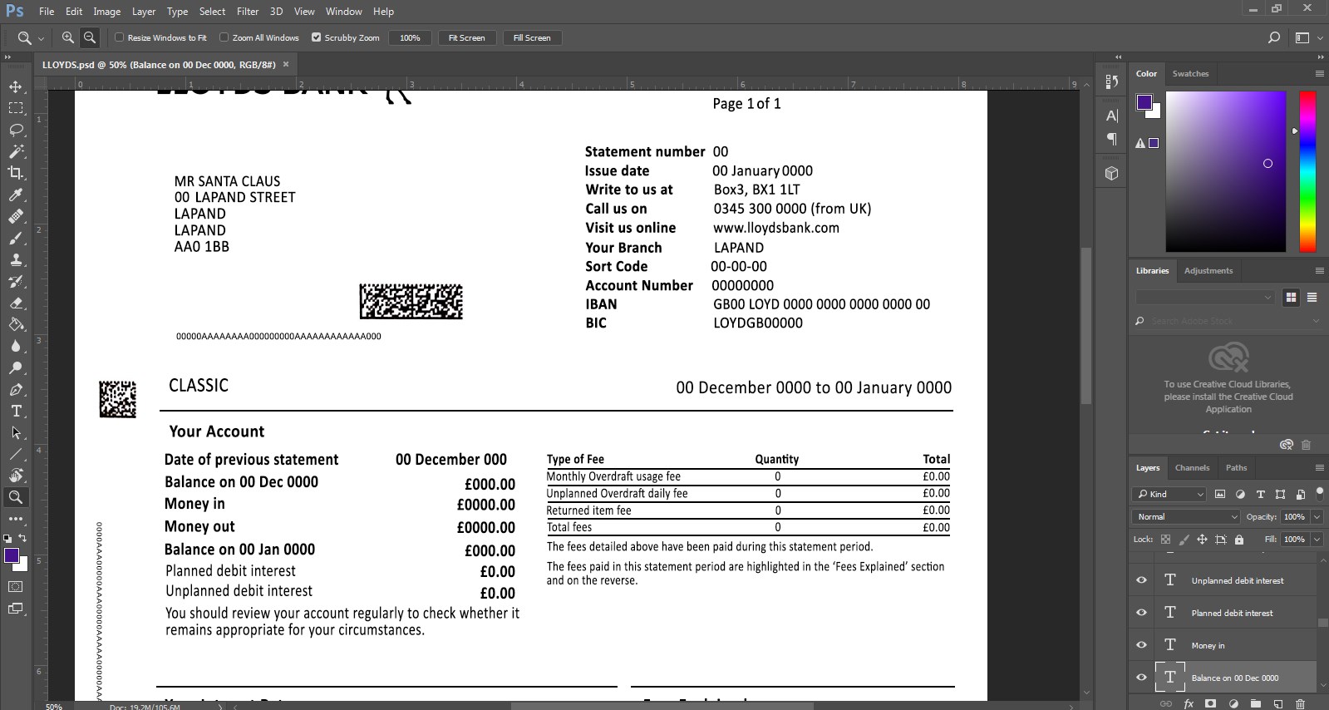Close the LLOYDS.psd document tab

[x=286, y=64]
